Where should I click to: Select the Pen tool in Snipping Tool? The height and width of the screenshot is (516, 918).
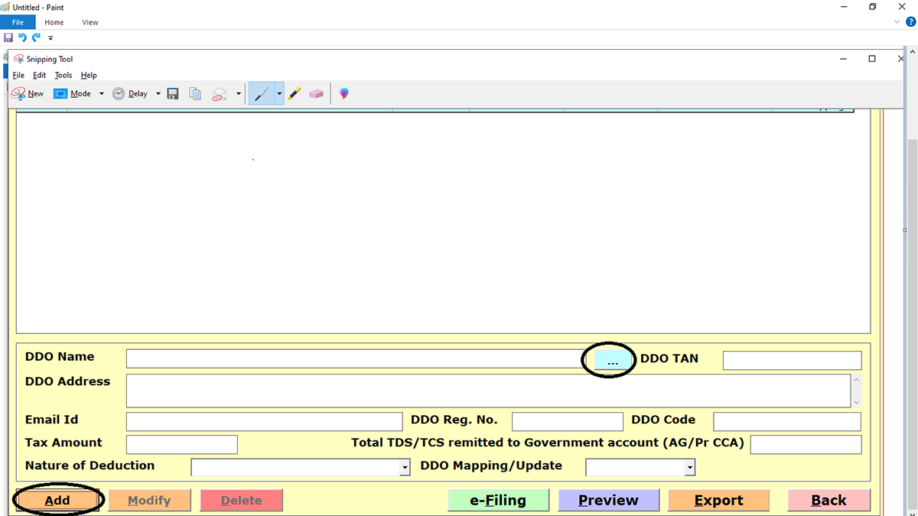pyautogui.click(x=261, y=93)
